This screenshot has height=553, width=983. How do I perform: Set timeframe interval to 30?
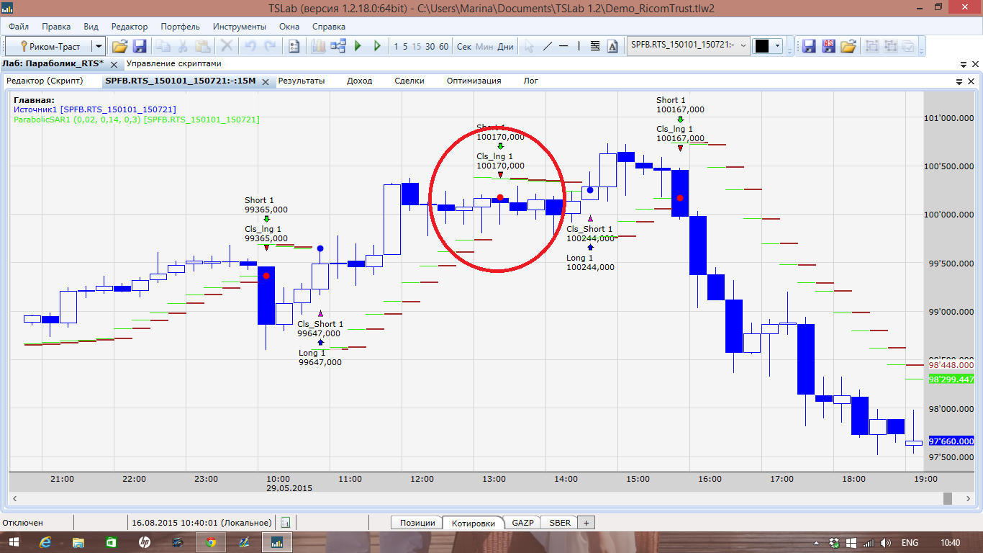[x=430, y=47]
